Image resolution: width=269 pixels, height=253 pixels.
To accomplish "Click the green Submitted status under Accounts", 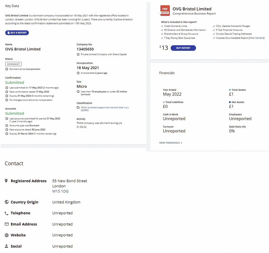I will click(15, 113).
